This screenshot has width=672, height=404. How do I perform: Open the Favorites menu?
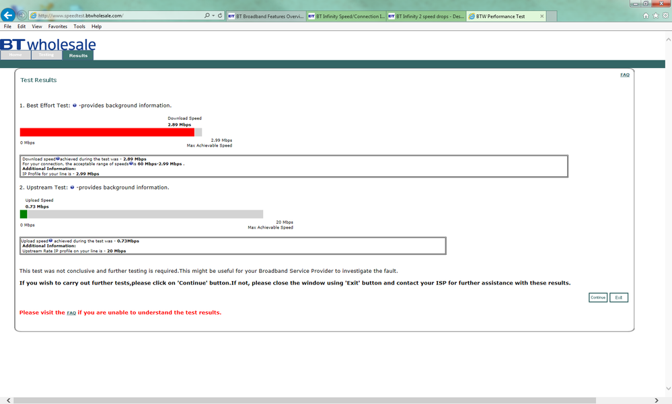click(x=57, y=27)
